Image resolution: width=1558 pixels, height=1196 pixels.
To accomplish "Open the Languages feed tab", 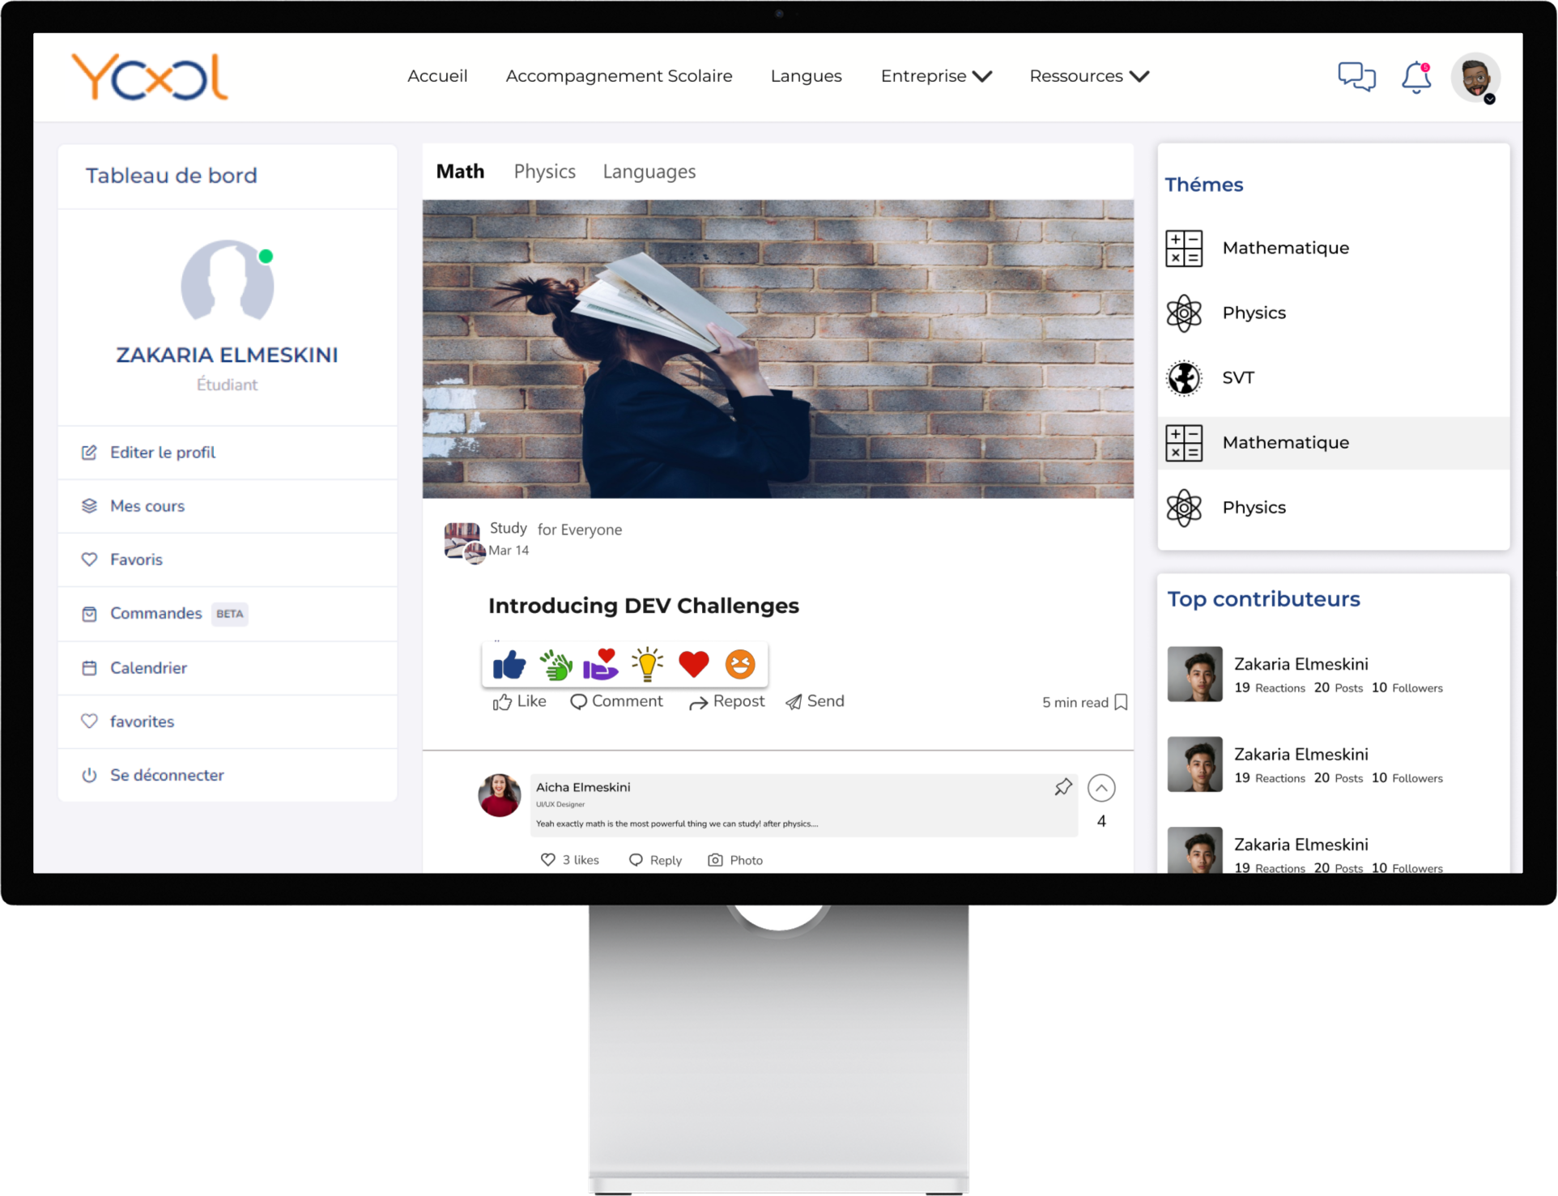I will click(649, 171).
